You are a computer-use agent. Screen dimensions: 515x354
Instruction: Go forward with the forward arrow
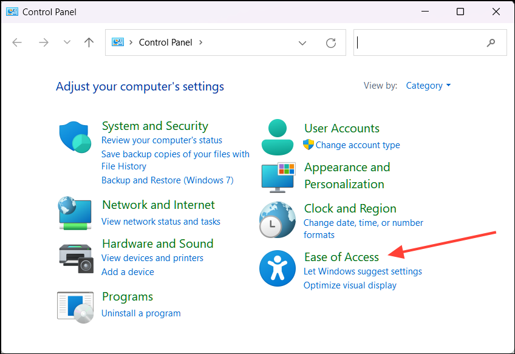44,43
